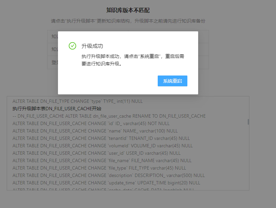Click the first info table row behind dialog

pyautogui.click(x=53, y=36)
